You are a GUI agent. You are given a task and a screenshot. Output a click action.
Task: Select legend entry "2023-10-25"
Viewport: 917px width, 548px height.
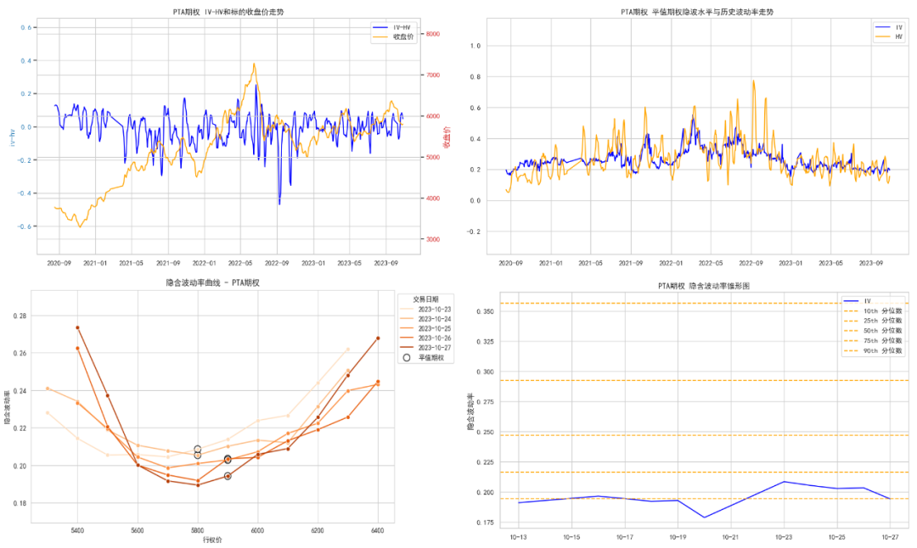click(425, 329)
